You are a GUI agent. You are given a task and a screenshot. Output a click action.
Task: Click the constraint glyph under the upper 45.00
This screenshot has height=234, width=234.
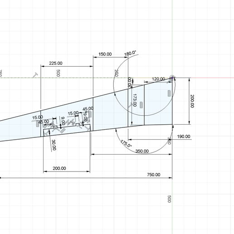(x=90, y=114)
